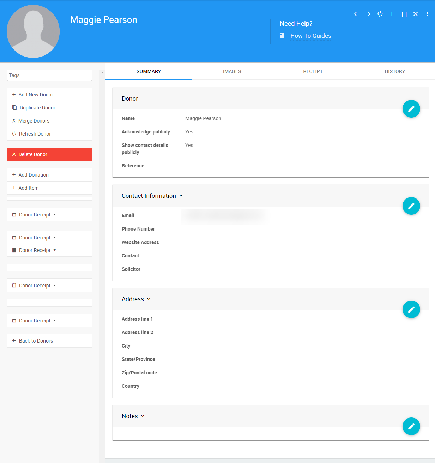
Task: Click into the Tags input field
Action: click(x=49, y=75)
